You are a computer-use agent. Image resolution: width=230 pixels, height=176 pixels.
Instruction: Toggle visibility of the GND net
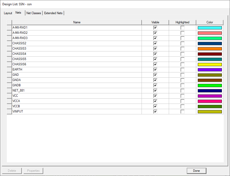[155, 75]
